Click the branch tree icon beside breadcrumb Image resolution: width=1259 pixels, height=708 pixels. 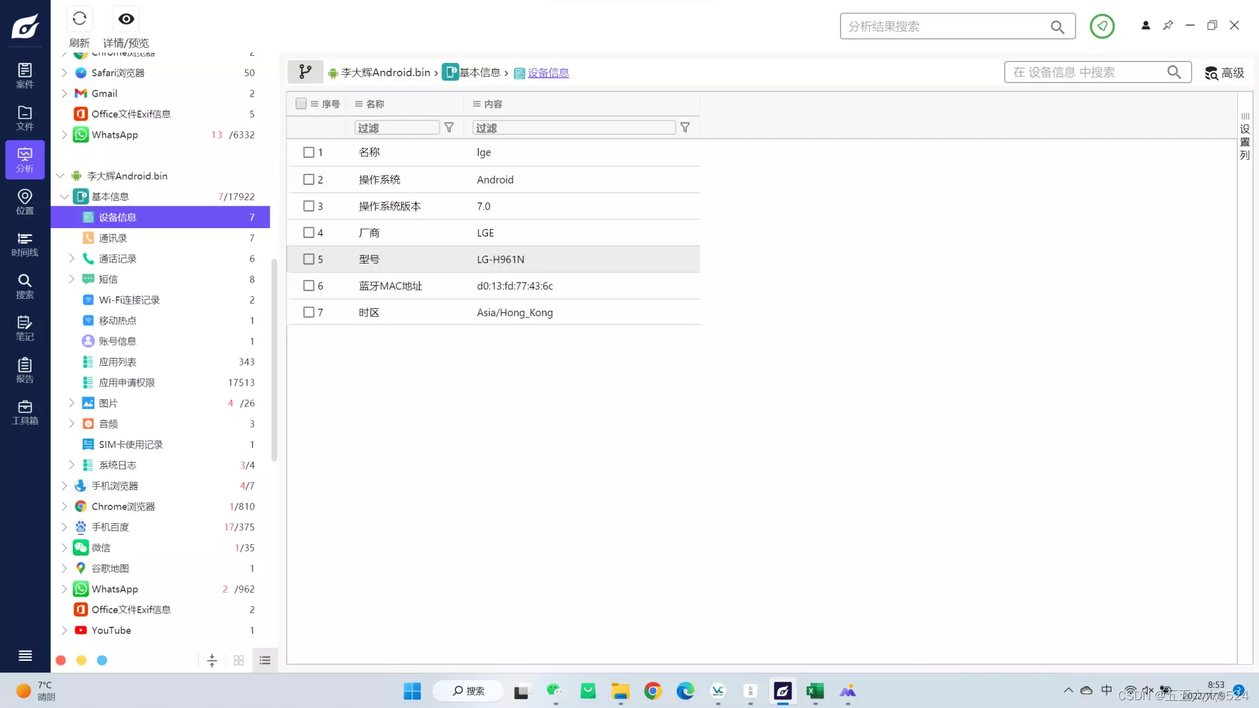(305, 72)
